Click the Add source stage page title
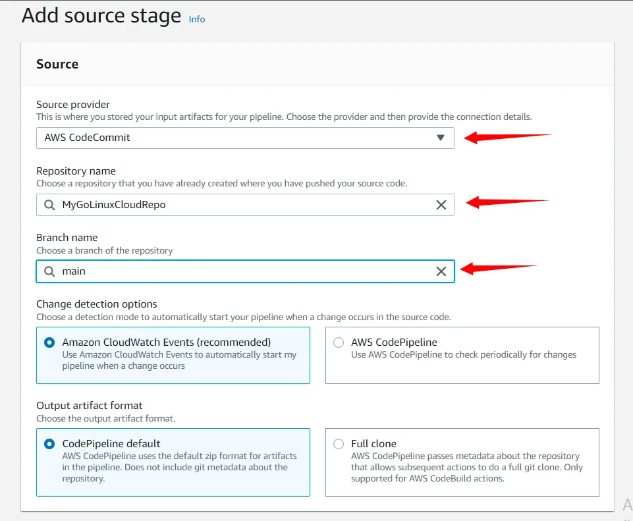 [x=101, y=16]
